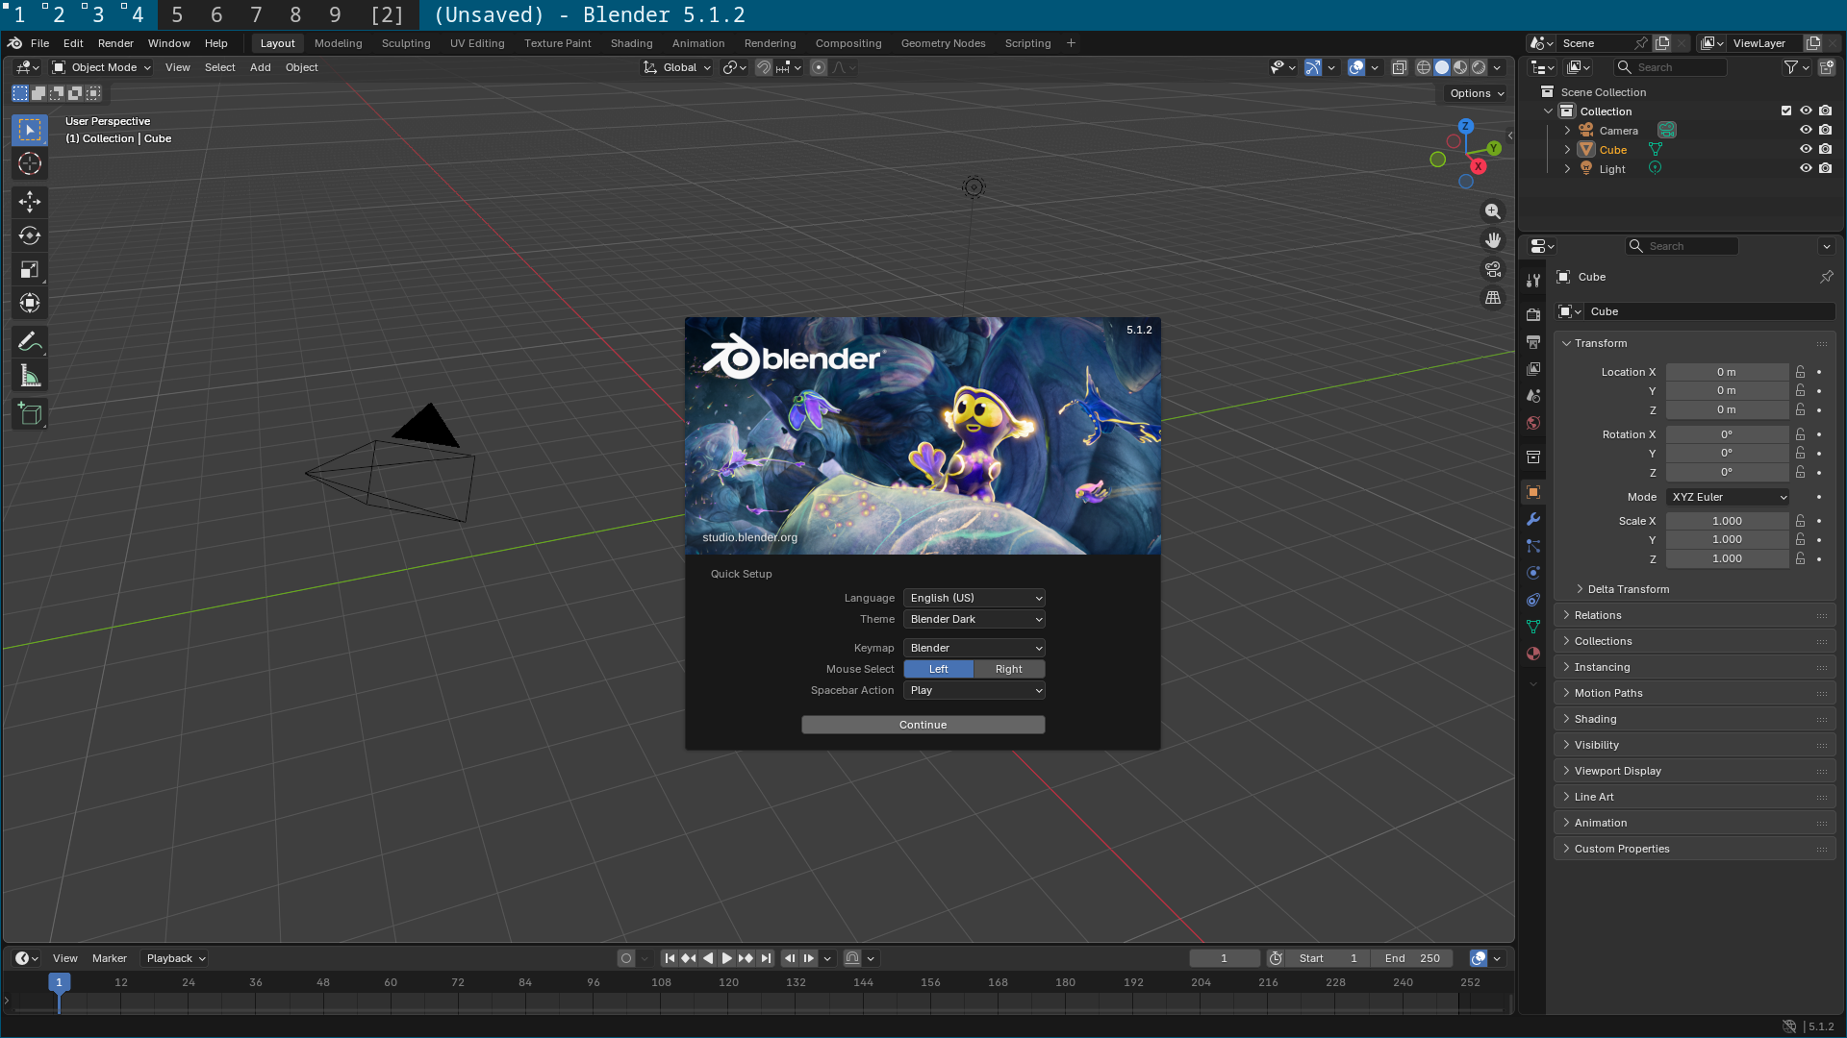
Task: Select the Add Cube tool
Action: [30, 414]
